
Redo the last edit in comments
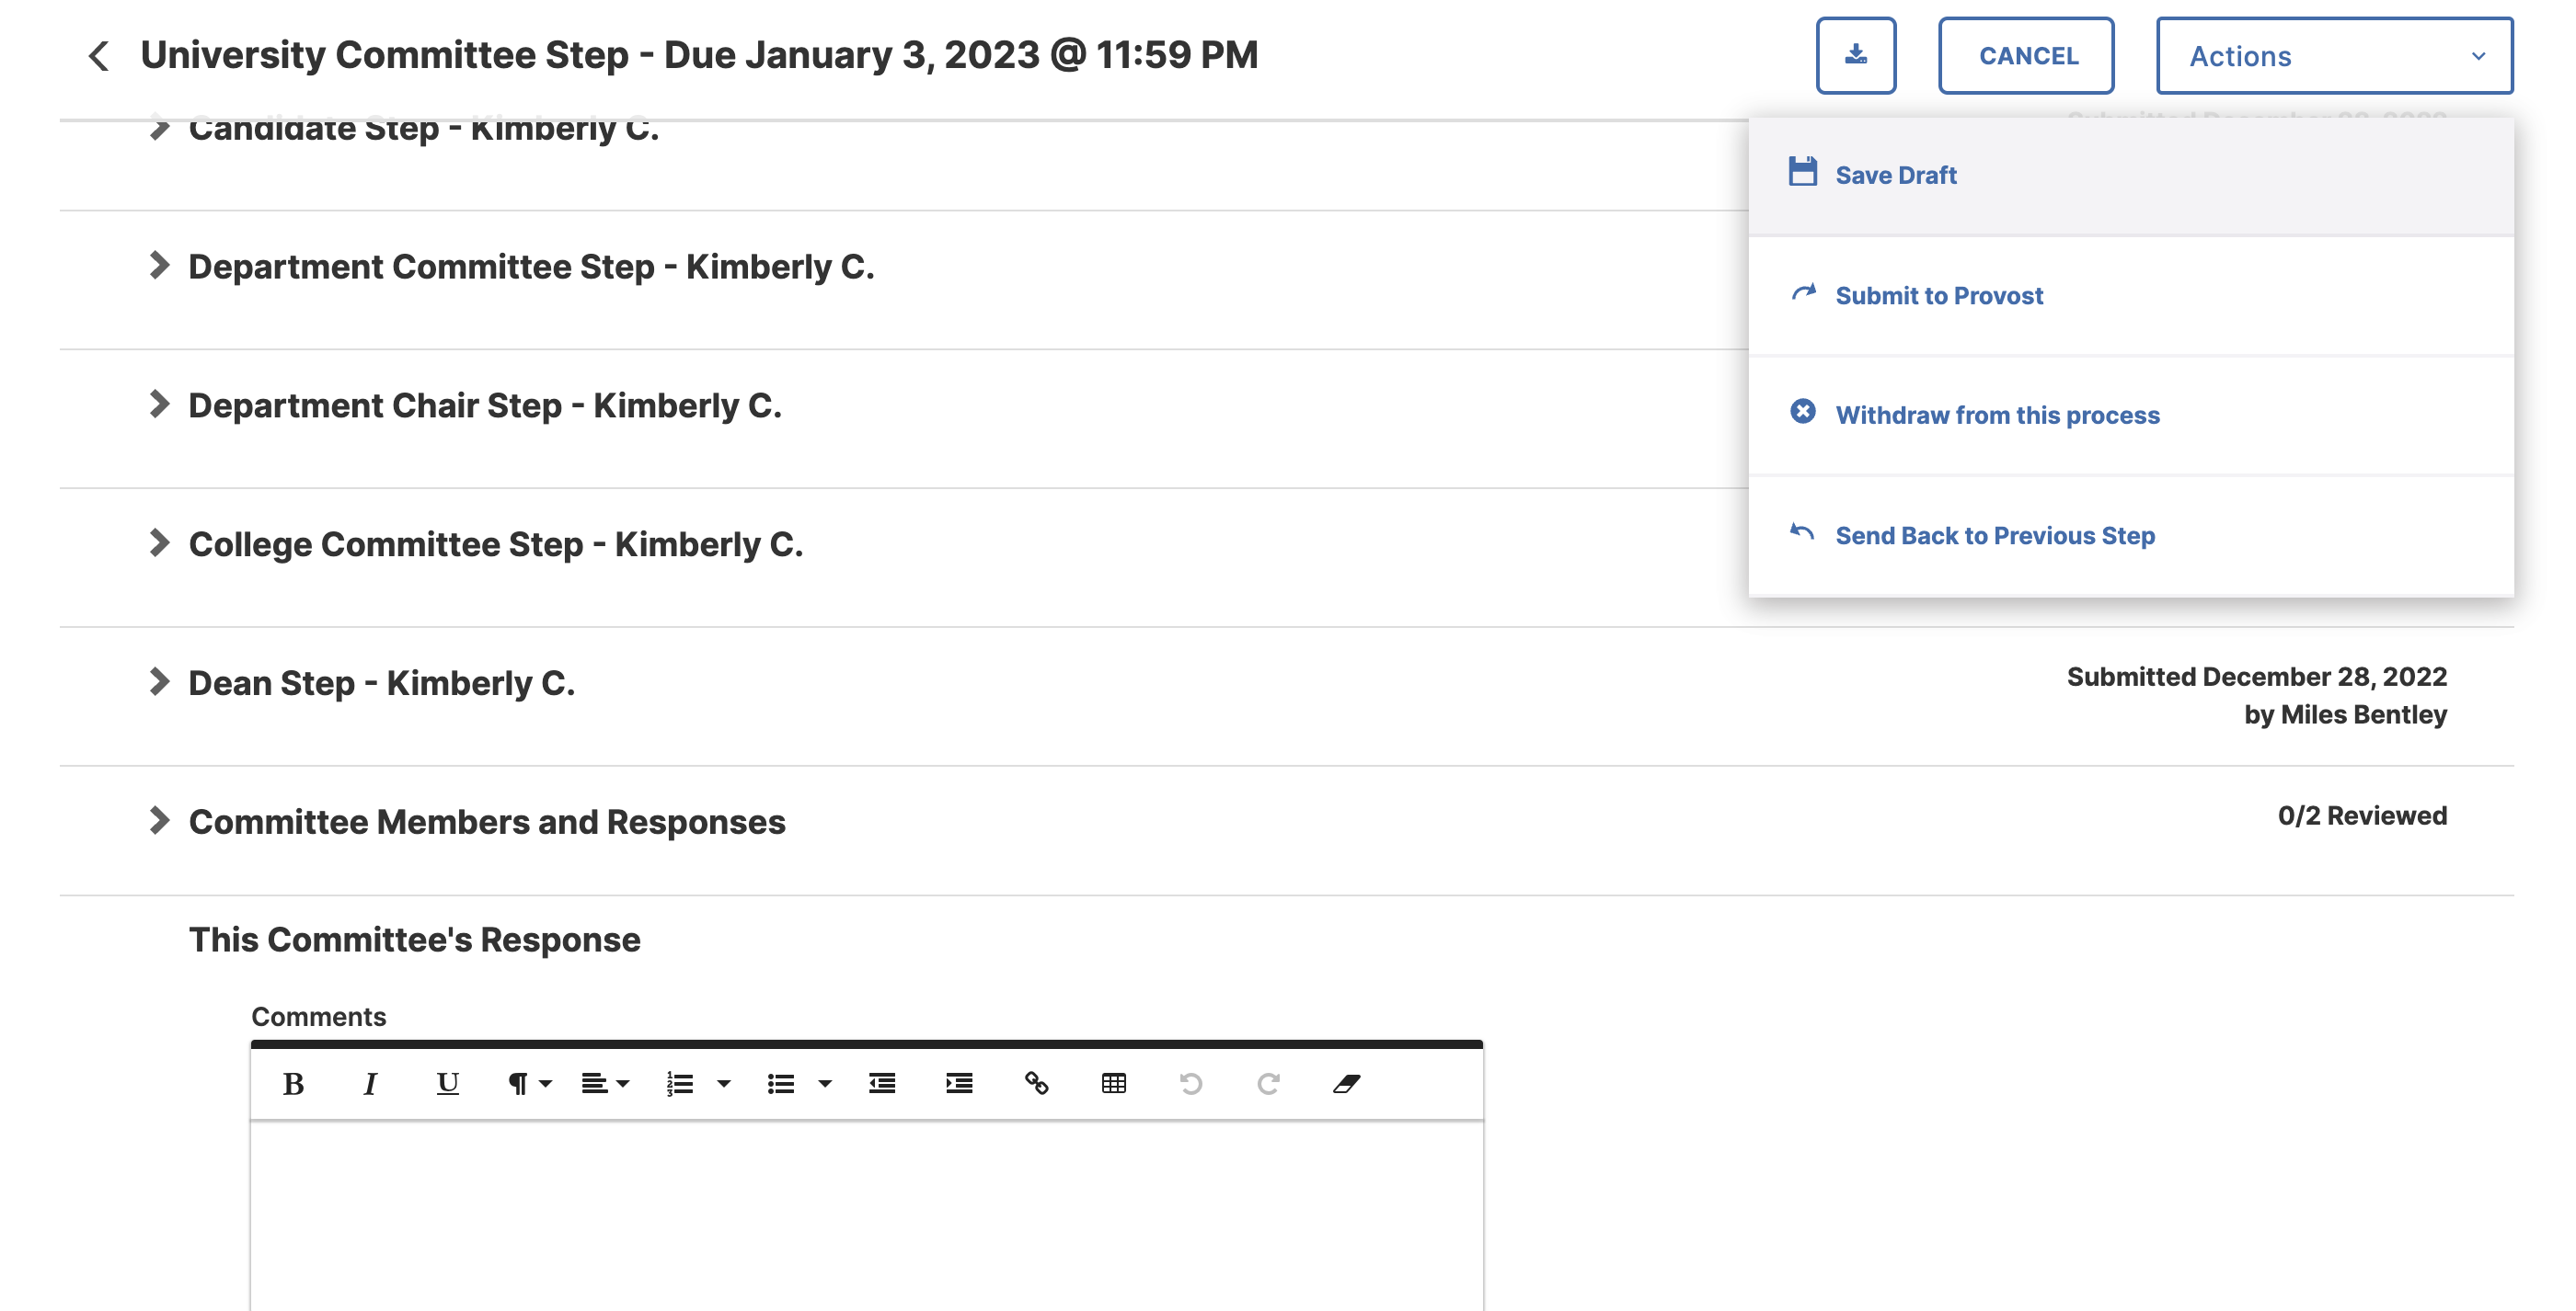(1268, 1083)
